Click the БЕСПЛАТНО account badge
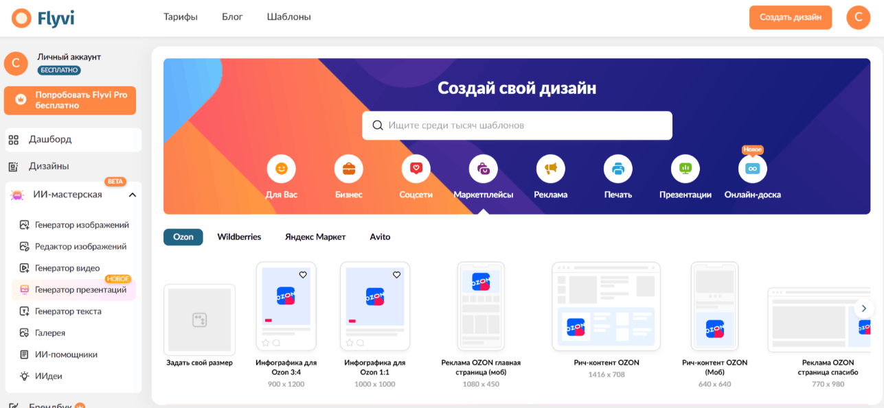 [59, 70]
